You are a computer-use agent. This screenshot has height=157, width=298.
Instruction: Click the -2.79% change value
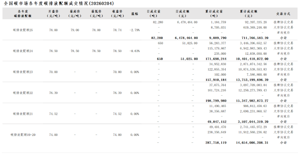(135, 30)
